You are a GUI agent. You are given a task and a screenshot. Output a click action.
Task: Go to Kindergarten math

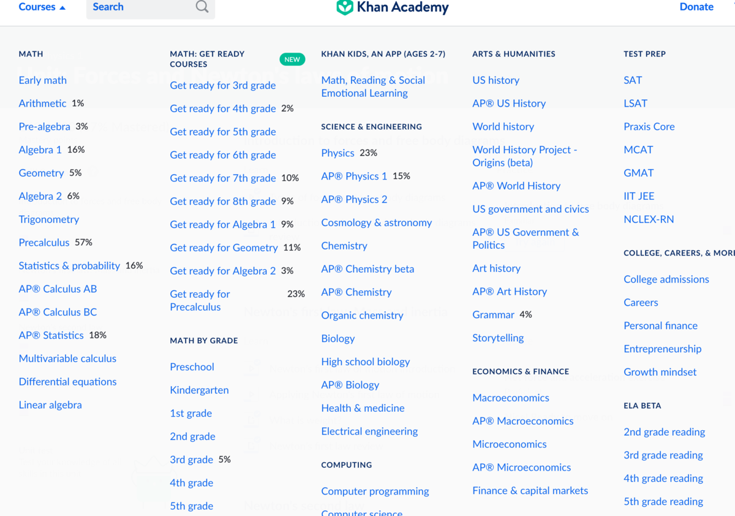199,390
